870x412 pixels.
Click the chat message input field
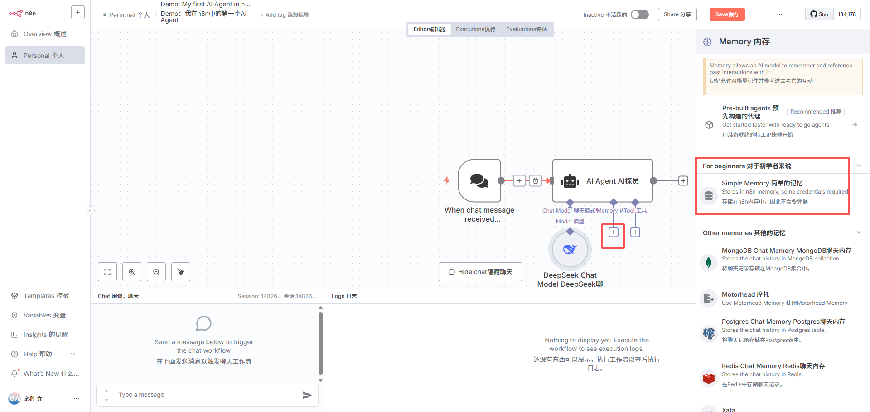[x=206, y=395]
